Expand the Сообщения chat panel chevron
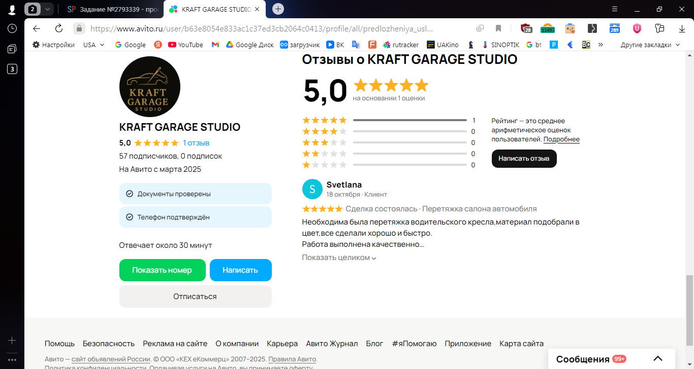Viewport: 694px width, 369px height. click(658, 359)
